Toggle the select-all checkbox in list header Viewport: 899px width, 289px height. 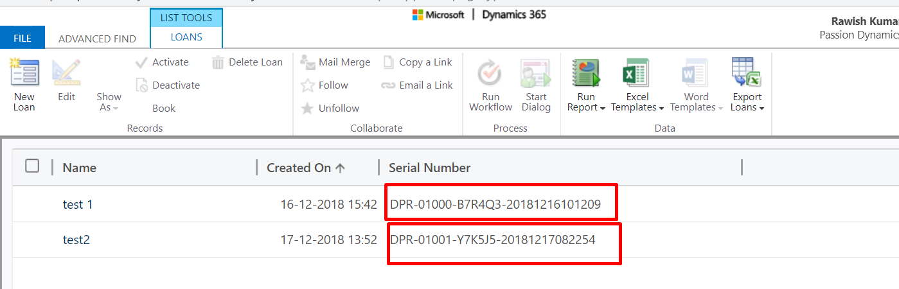tap(32, 166)
